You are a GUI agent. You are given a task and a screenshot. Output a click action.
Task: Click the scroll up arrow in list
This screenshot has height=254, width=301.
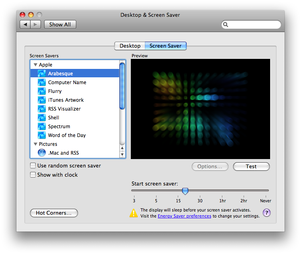pos(122,148)
